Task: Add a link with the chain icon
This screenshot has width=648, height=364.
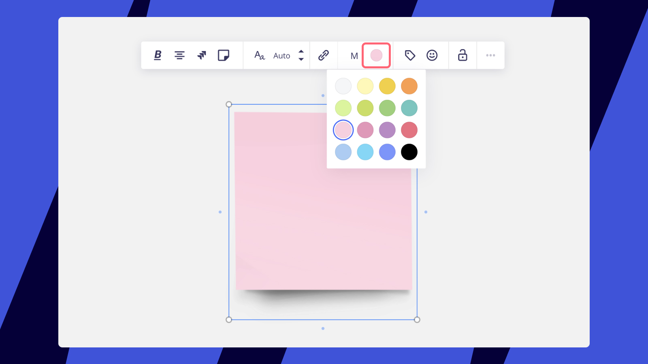Action: 324,55
